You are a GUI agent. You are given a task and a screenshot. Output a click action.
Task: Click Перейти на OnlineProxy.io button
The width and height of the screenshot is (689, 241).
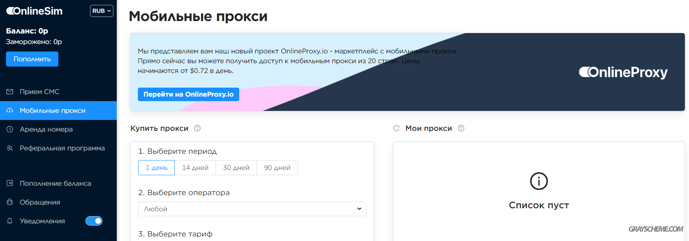pyautogui.click(x=188, y=94)
